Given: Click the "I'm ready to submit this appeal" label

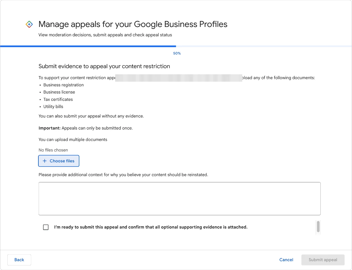Looking at the screenshot, I should (x=151, y=227).
